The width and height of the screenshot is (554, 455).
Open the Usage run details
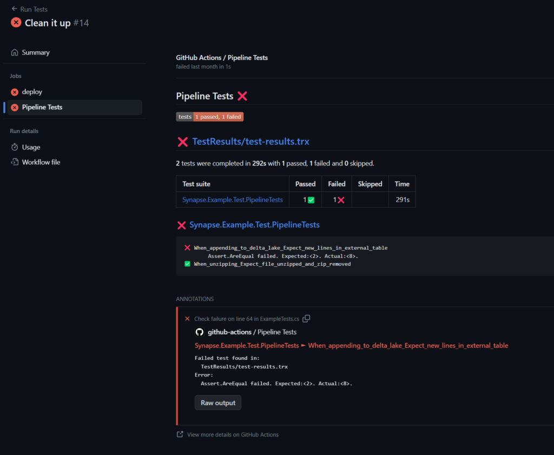click(x=31, y=147)
